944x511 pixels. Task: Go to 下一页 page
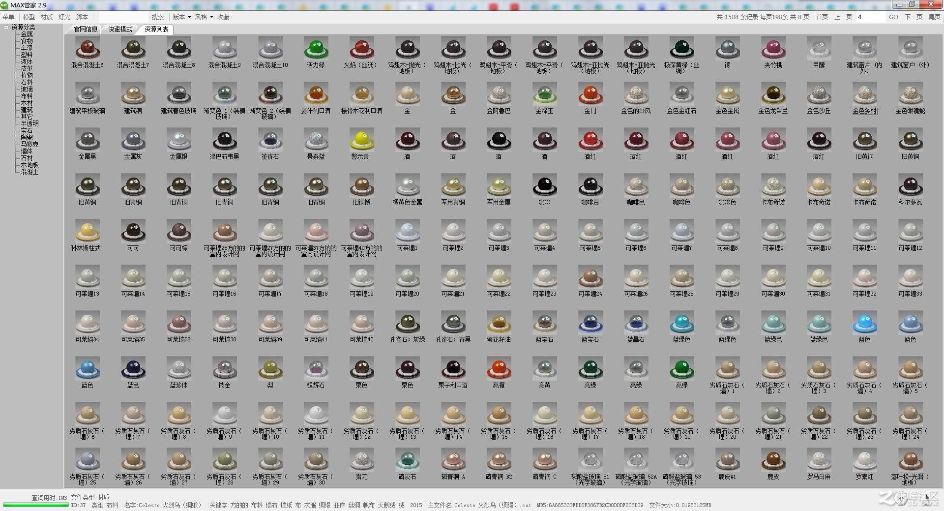(x=913, y=17)
